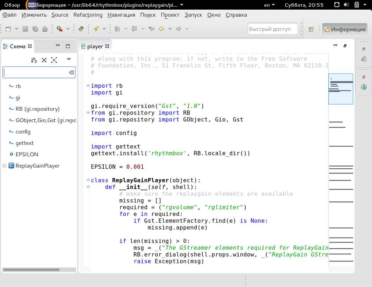
Task: Open the Справка menu
Action: point(236,15)
